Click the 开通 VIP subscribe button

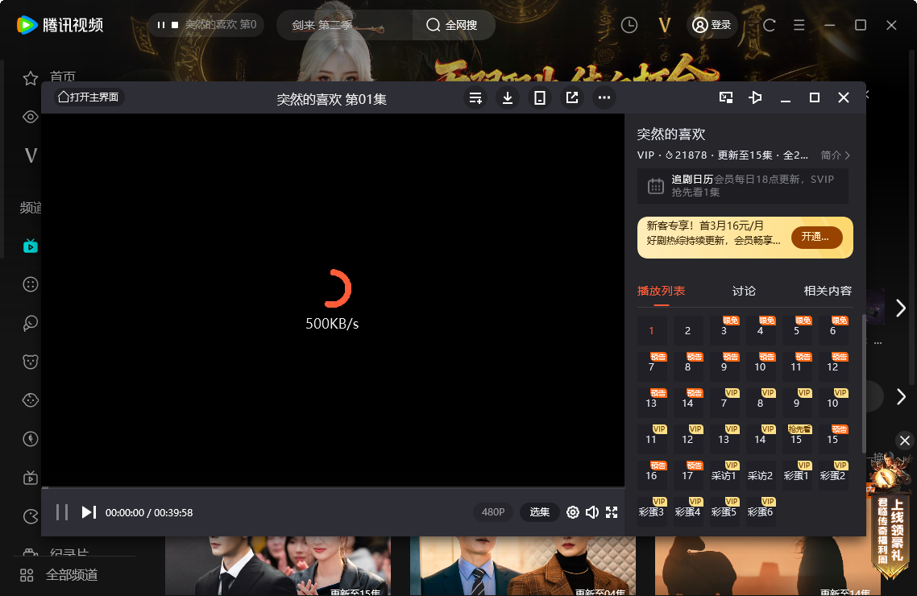(816, 237)
